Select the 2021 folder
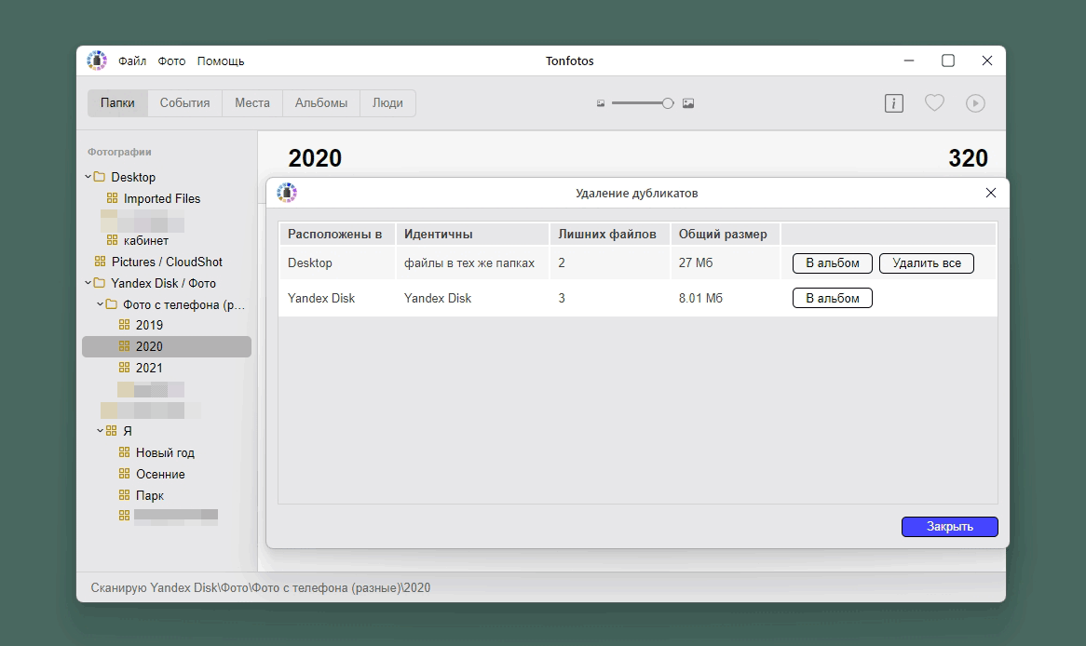 (x=142, y=368)
